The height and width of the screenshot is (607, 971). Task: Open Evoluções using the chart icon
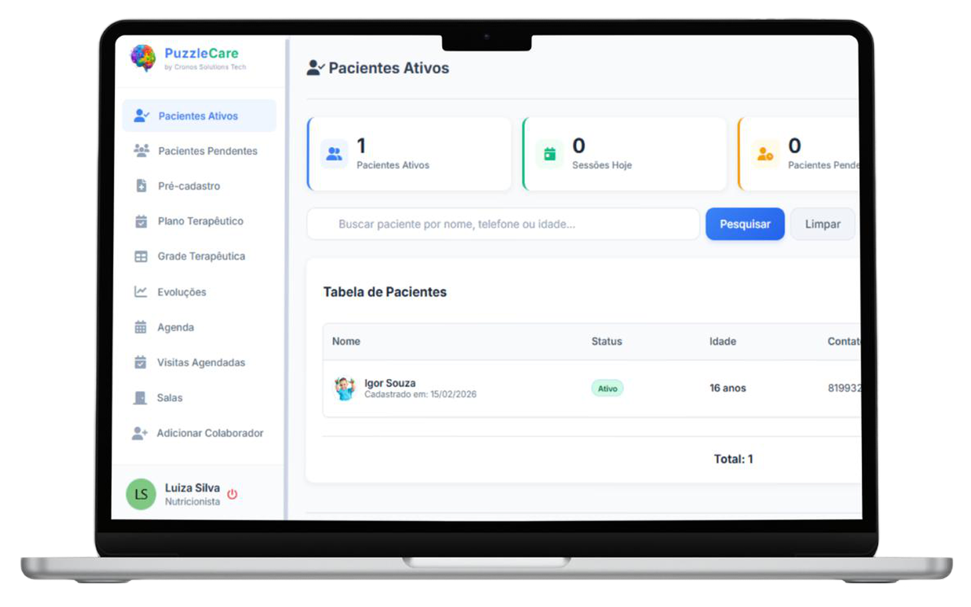[140, 291]
